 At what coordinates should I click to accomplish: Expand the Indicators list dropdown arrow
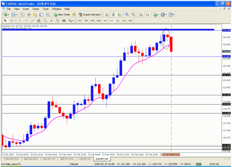coord(158,14)
